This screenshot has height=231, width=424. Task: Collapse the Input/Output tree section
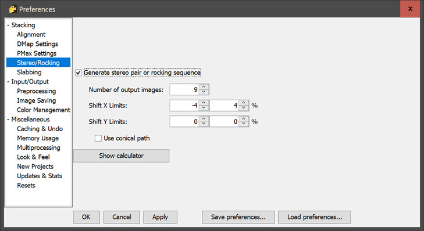point(8,82)
